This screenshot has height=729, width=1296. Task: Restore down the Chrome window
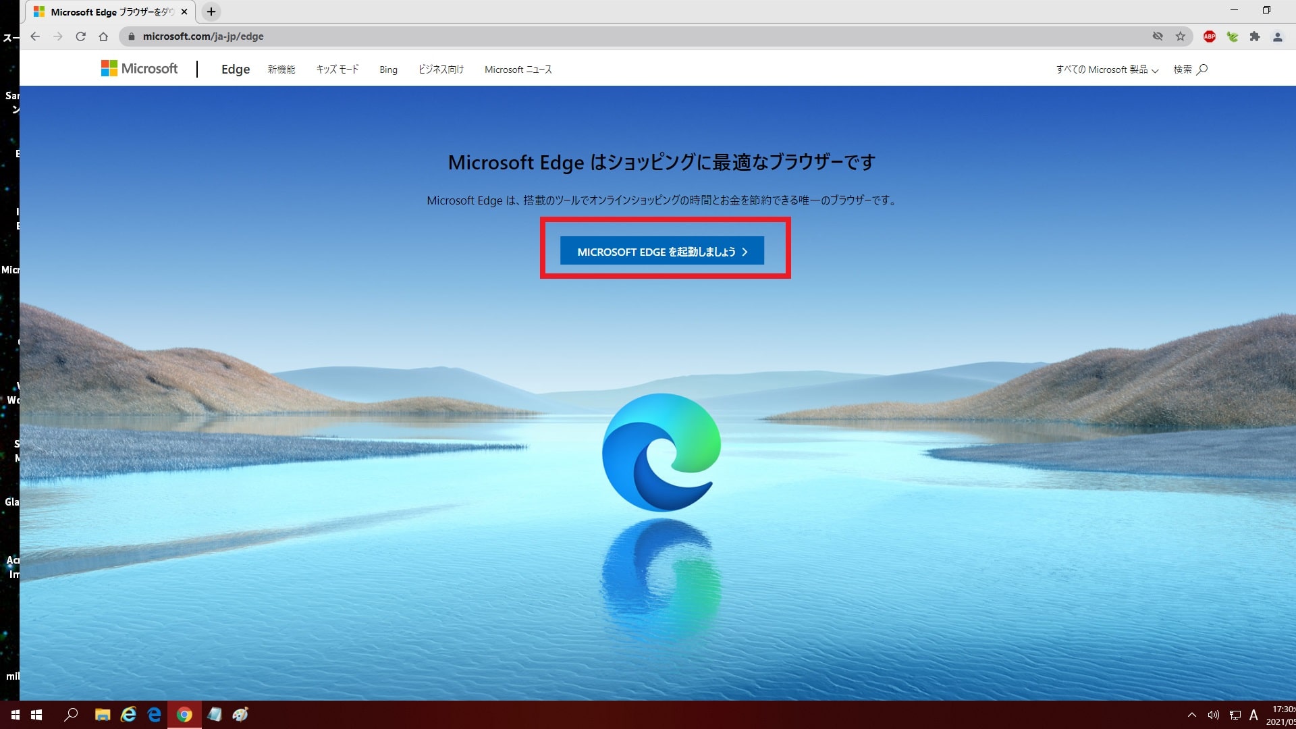pos(1266,10)
